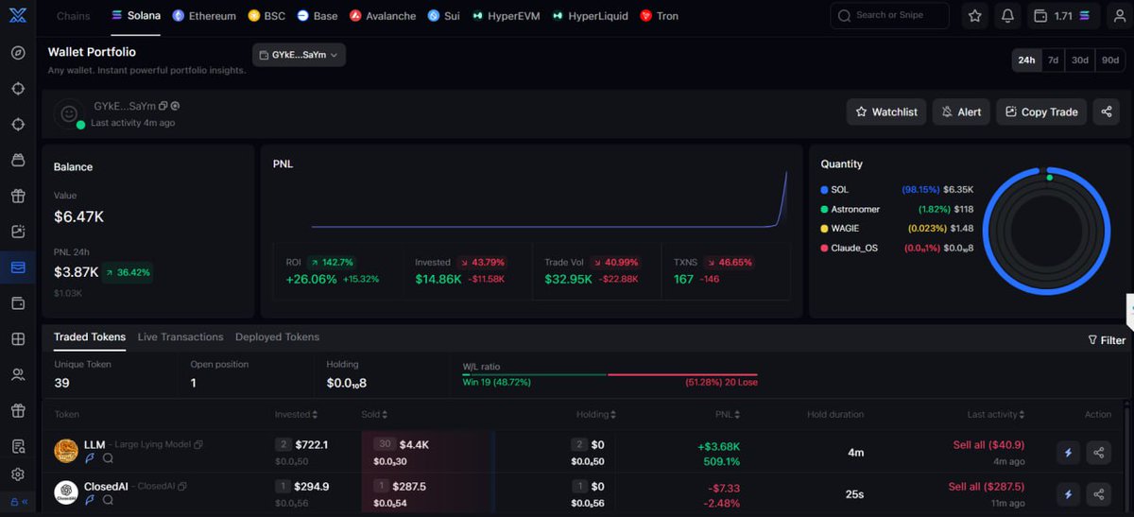The height and width of the screenshot is (517, 1134).
Task: Switch to Solana chain
Action: (x=136, y=16)
